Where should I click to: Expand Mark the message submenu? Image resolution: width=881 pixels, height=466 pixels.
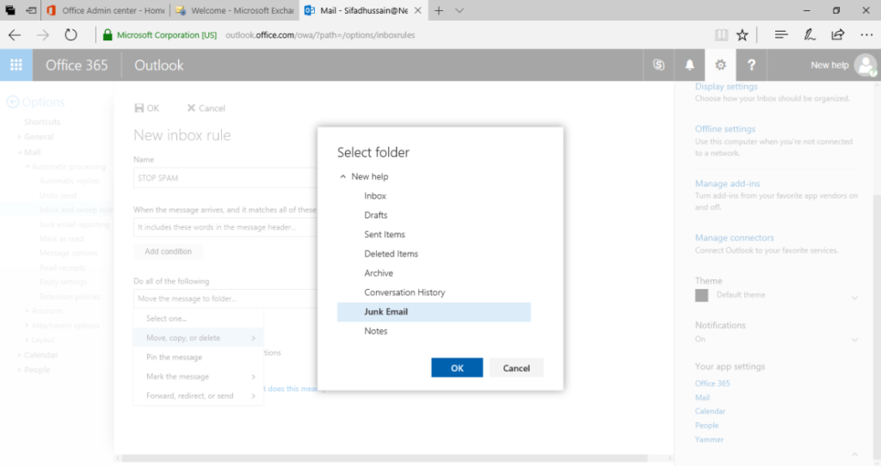click(199, 377)
